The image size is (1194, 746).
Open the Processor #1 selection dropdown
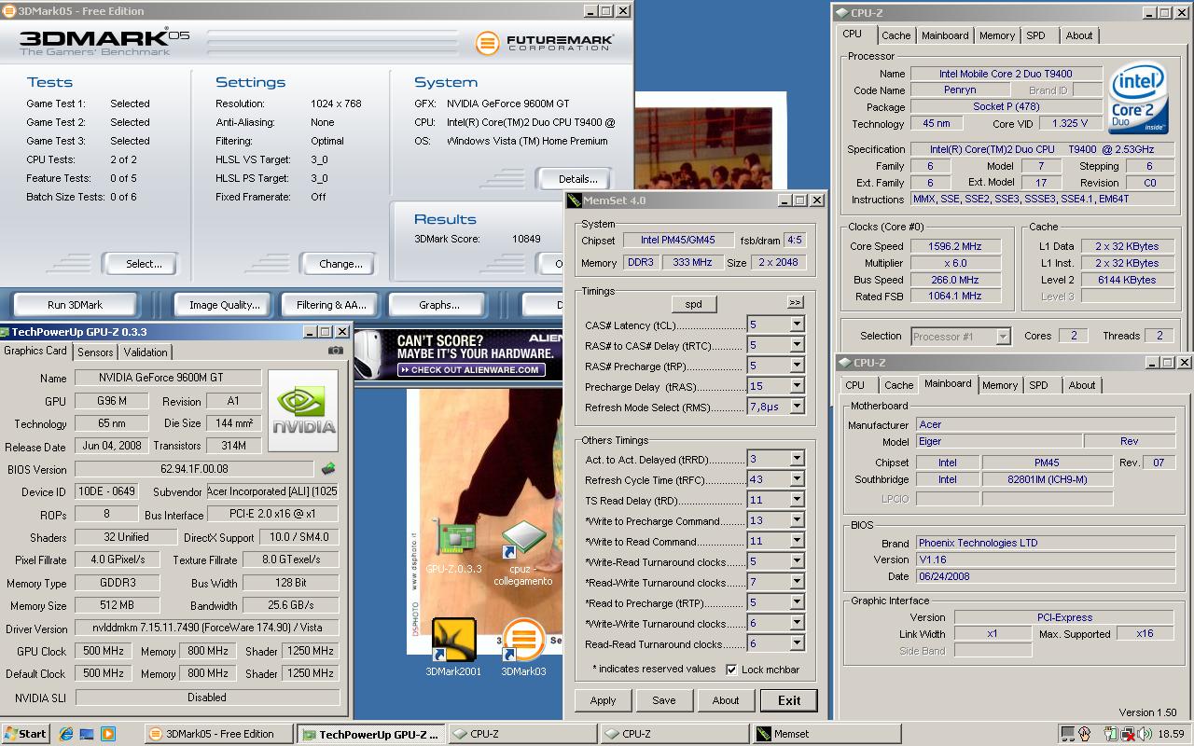(x=1003, y=336)
